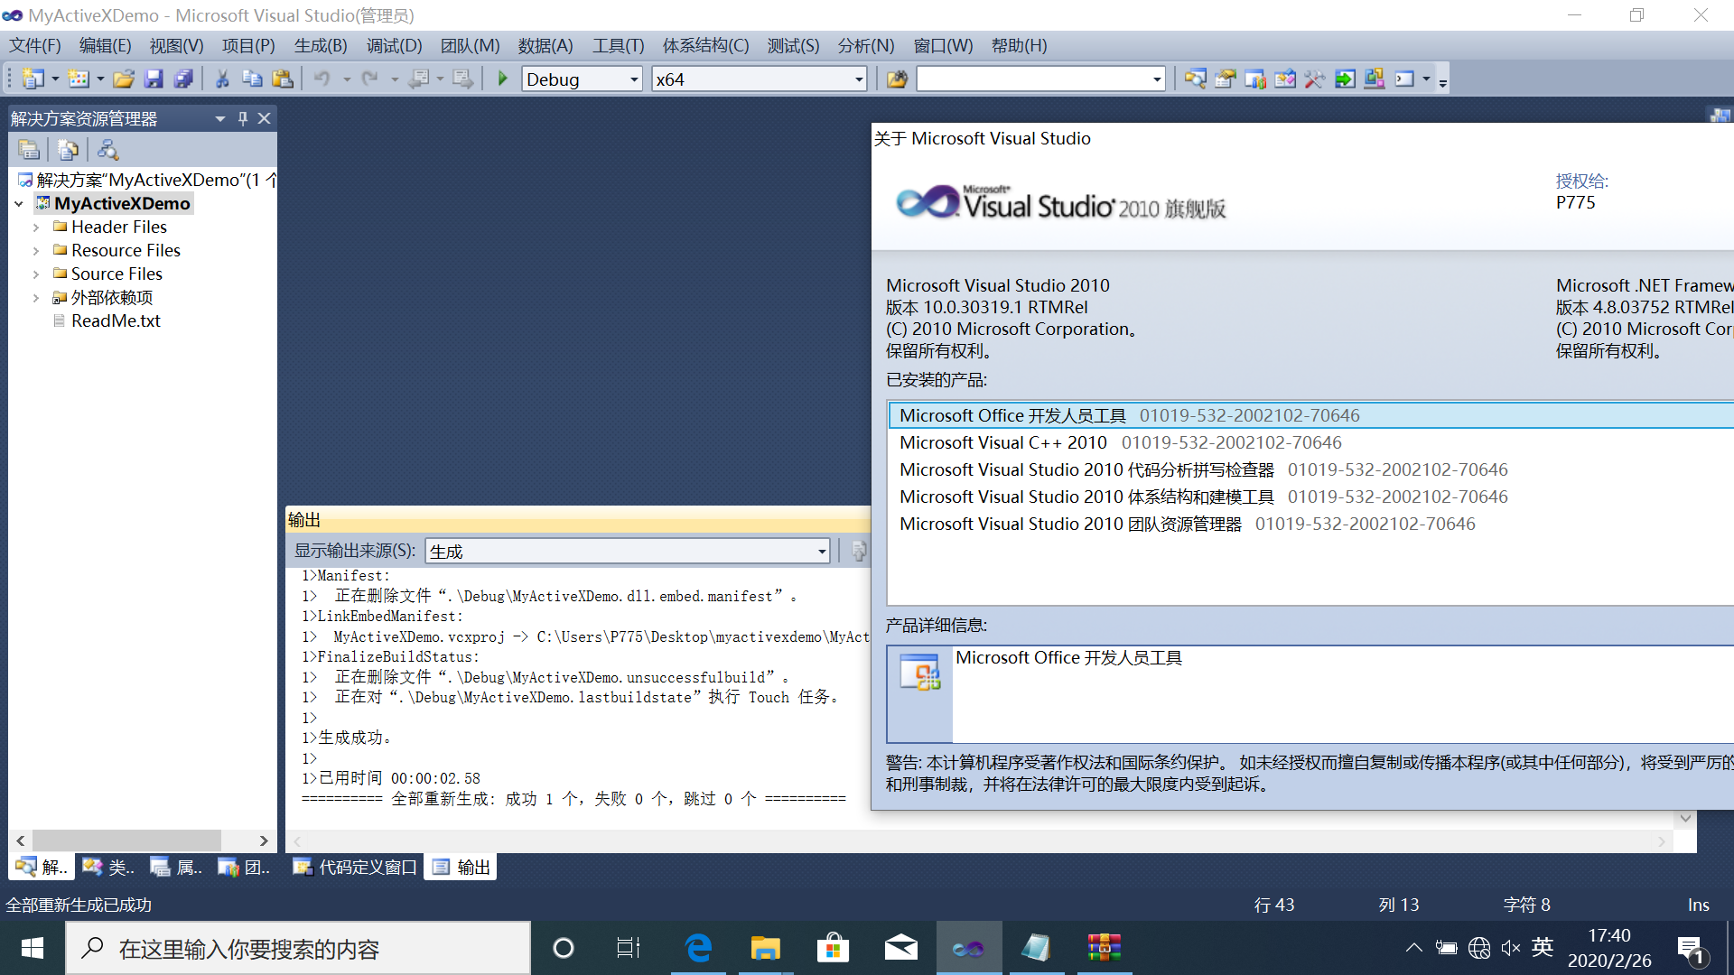This screenshot has width=1734, height=975.
Task: Click View Class Diagram icon in Solution Explorer
Action: point(107,150)
